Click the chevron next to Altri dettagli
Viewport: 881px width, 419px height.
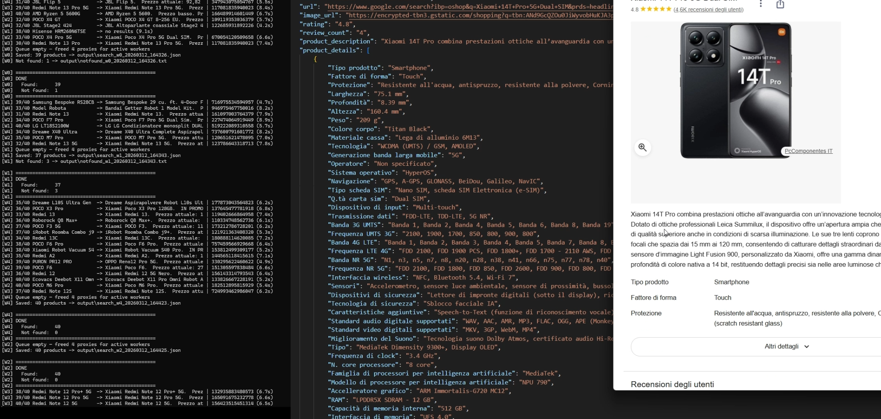(x=807, y=347)
